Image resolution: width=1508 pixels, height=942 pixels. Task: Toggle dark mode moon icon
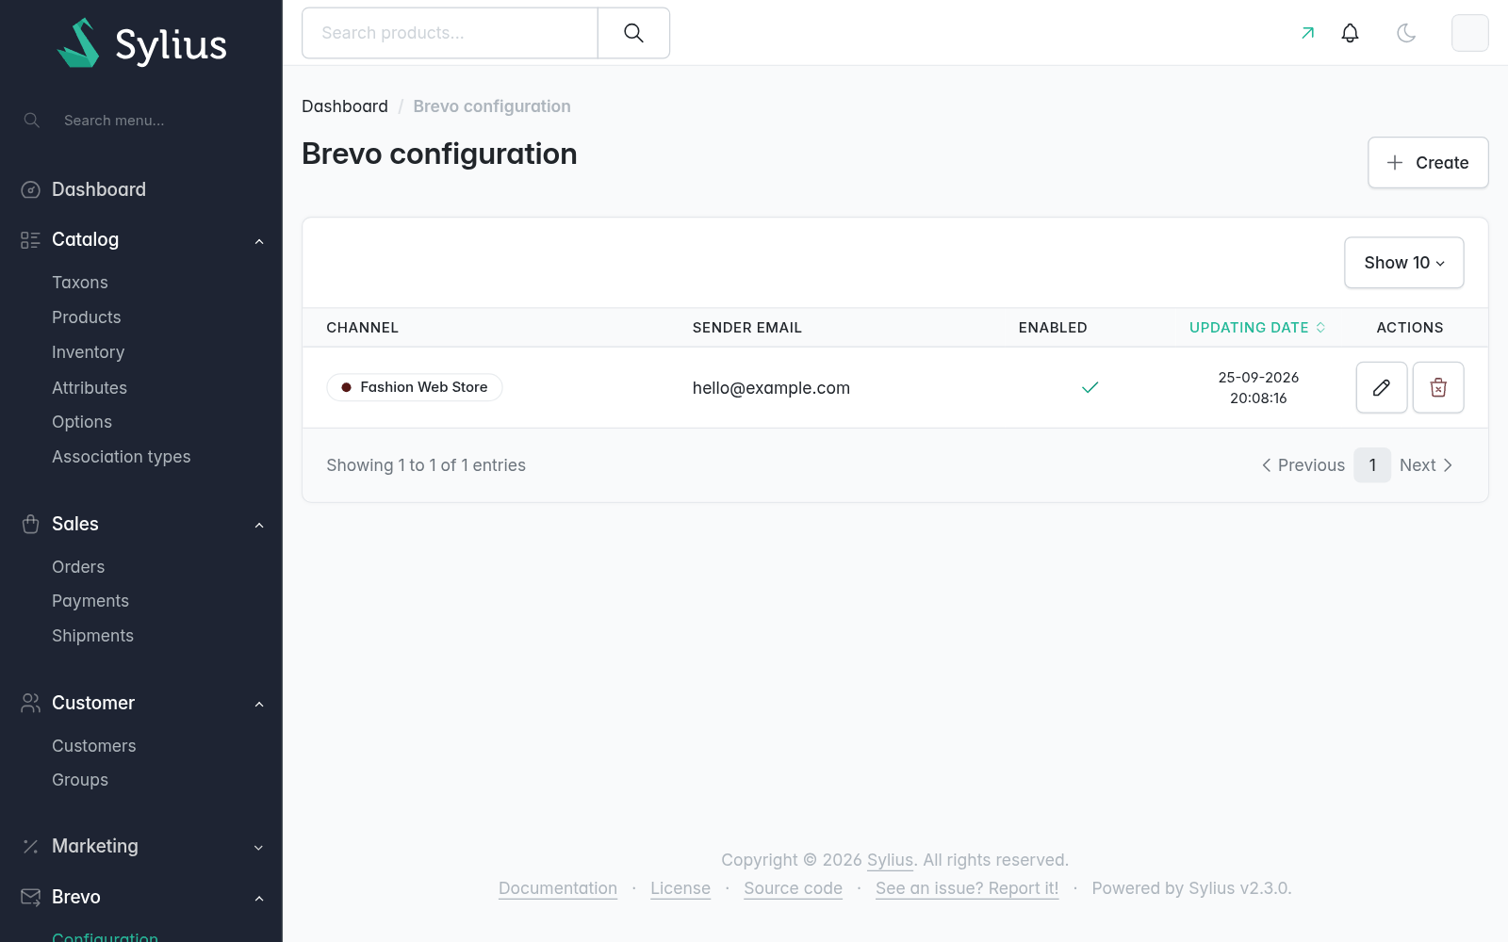point(1406,33)
